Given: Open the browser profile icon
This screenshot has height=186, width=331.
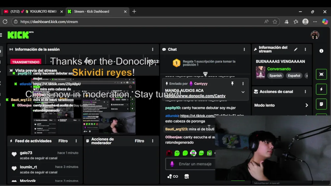Looking at the screenshot, I should [305, 22].
